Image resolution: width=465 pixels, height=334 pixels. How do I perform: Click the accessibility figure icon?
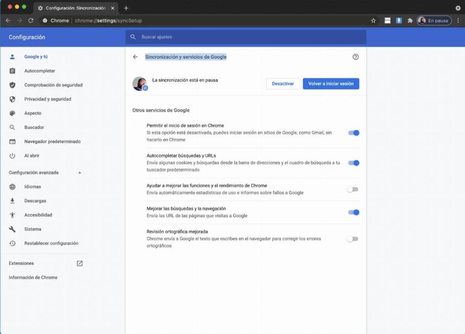pyautogui.click(x=12, y=215)
